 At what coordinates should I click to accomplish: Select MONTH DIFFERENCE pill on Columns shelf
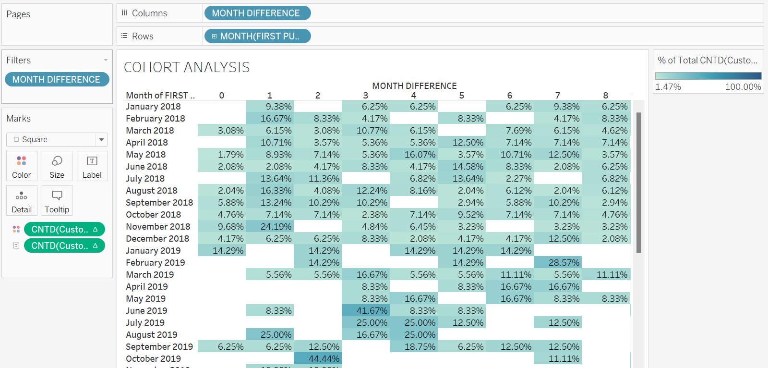click(257, 13)
